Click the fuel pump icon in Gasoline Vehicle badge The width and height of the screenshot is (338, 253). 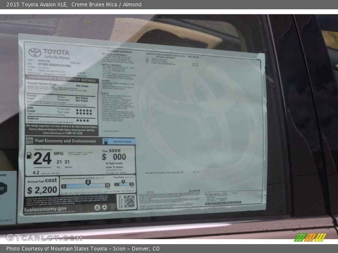pyautogui.click(x=106, y=142)
